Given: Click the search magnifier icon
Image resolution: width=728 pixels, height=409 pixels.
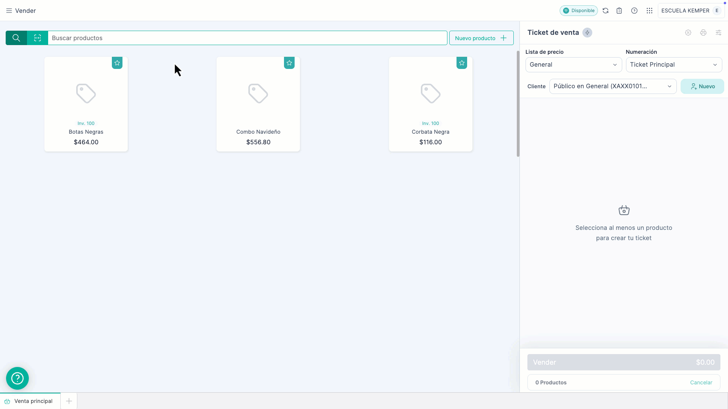Looking at the screenshot, I should (x=16, y=38).
